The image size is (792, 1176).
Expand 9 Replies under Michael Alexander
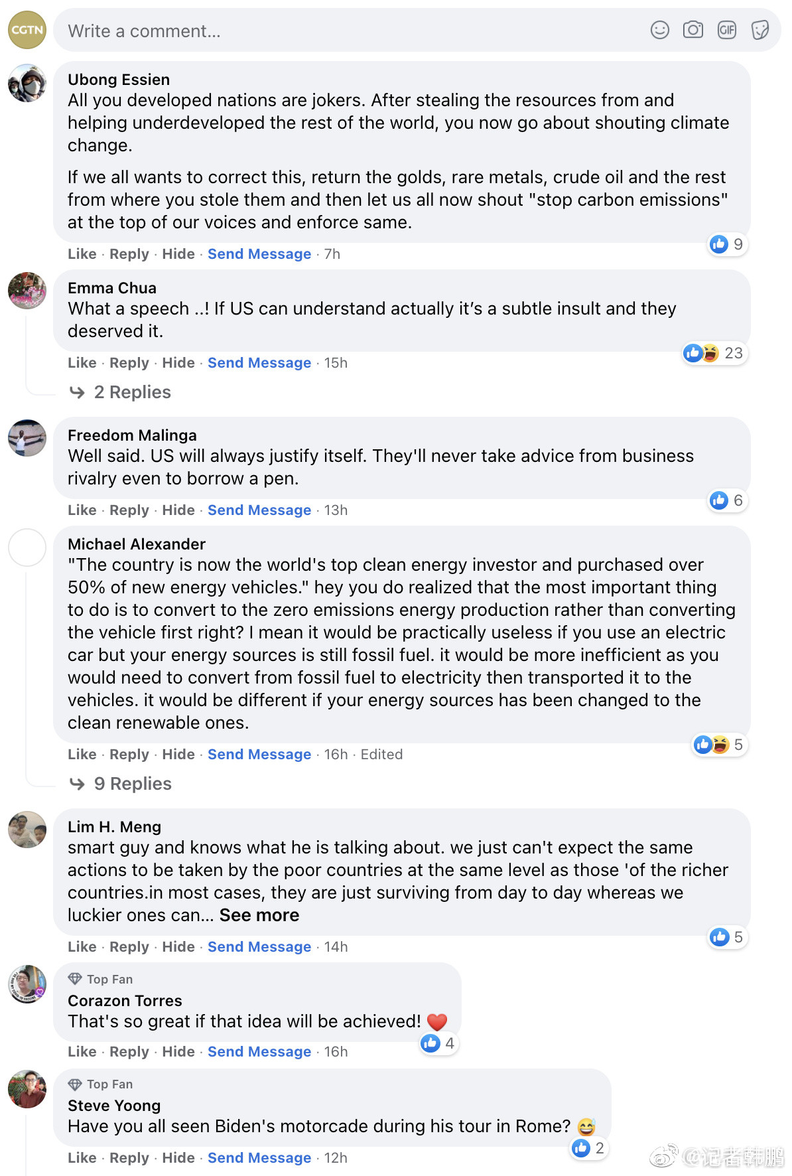point(133,784)
